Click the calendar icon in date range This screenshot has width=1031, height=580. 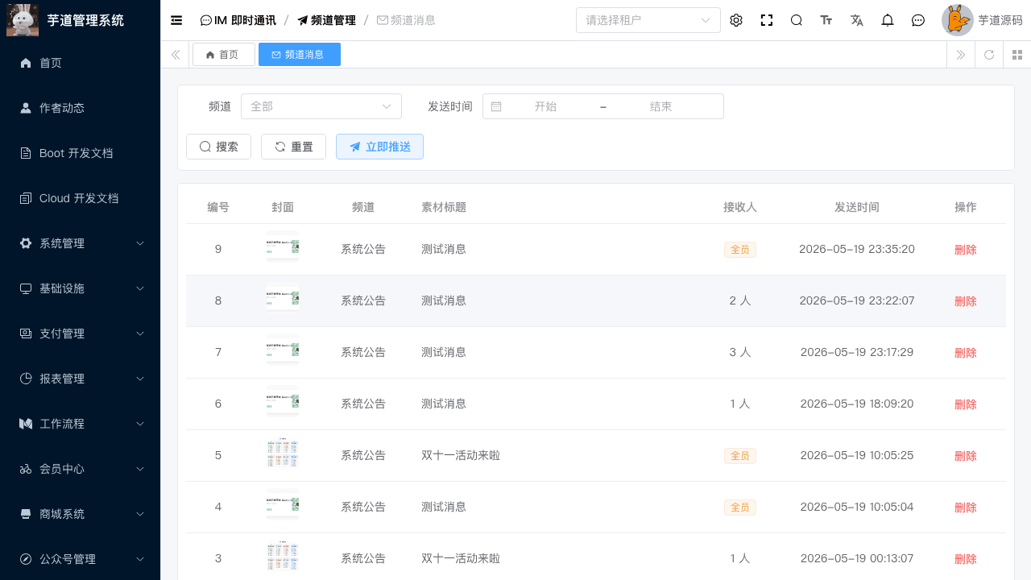(x=496, y=106)
